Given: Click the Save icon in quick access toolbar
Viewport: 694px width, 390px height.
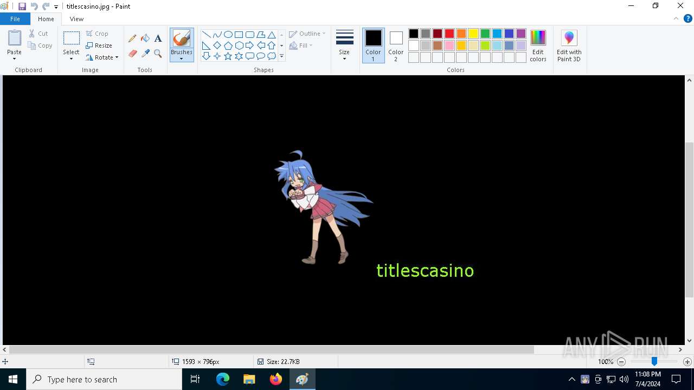Looking at the screenshot, I should coord(22,6).
